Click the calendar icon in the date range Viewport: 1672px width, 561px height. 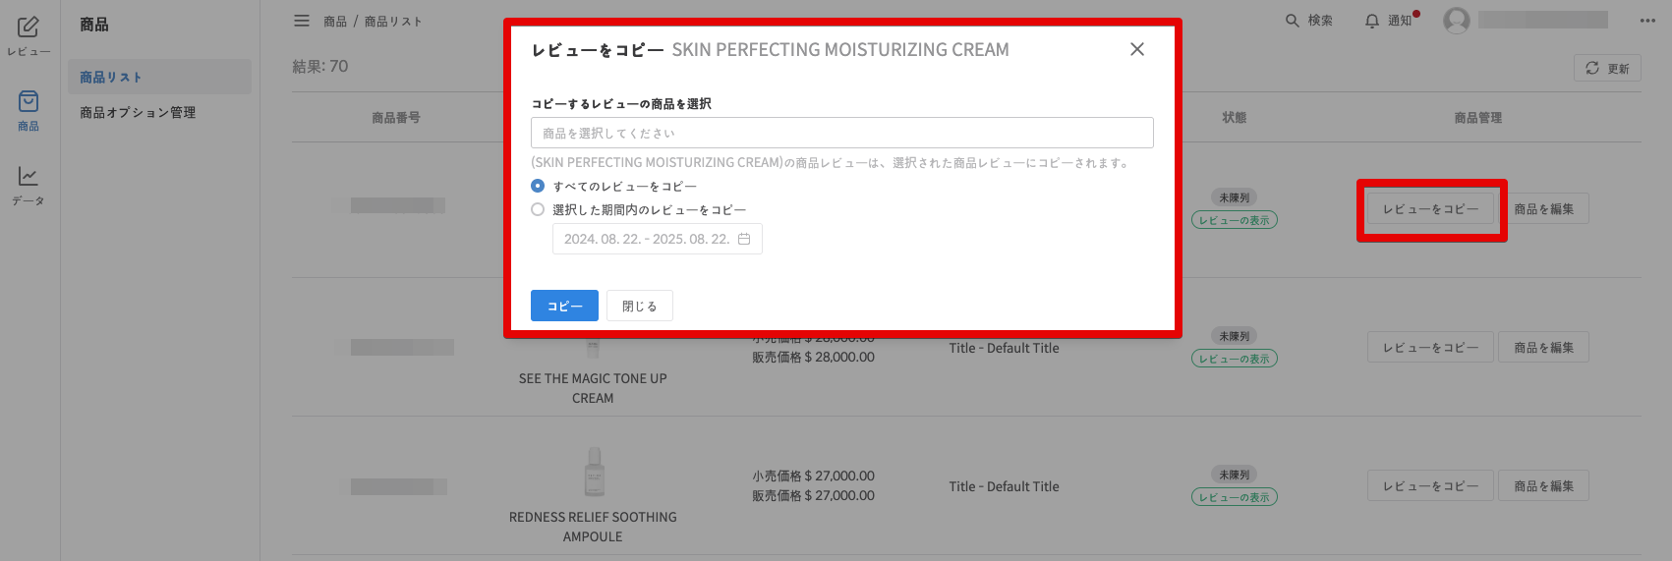pos(744,239)
